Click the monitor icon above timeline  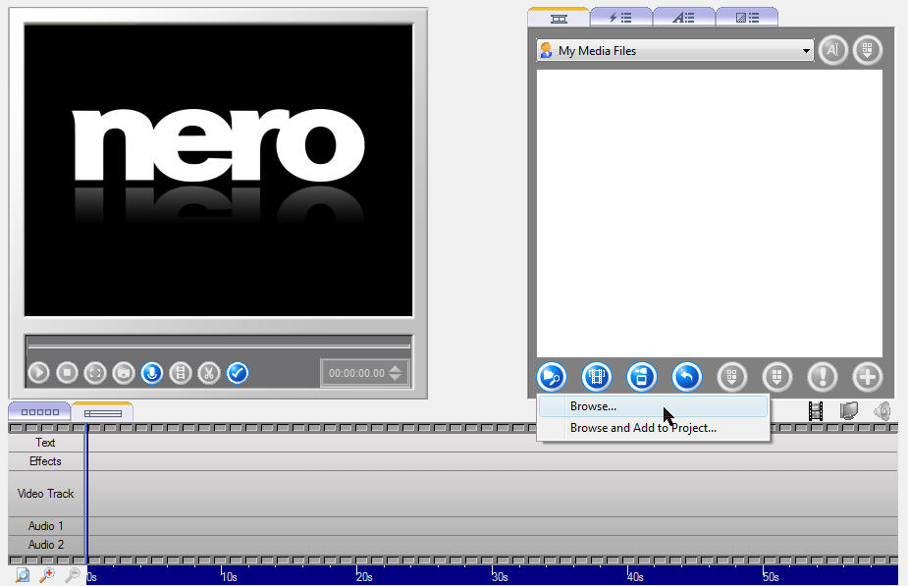pyautogui.click(x=848, y=411)
